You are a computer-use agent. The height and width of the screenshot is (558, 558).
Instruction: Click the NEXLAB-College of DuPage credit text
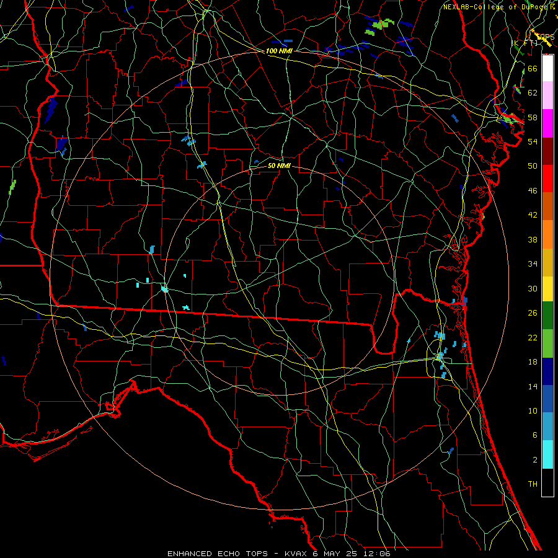click(495, 7)
